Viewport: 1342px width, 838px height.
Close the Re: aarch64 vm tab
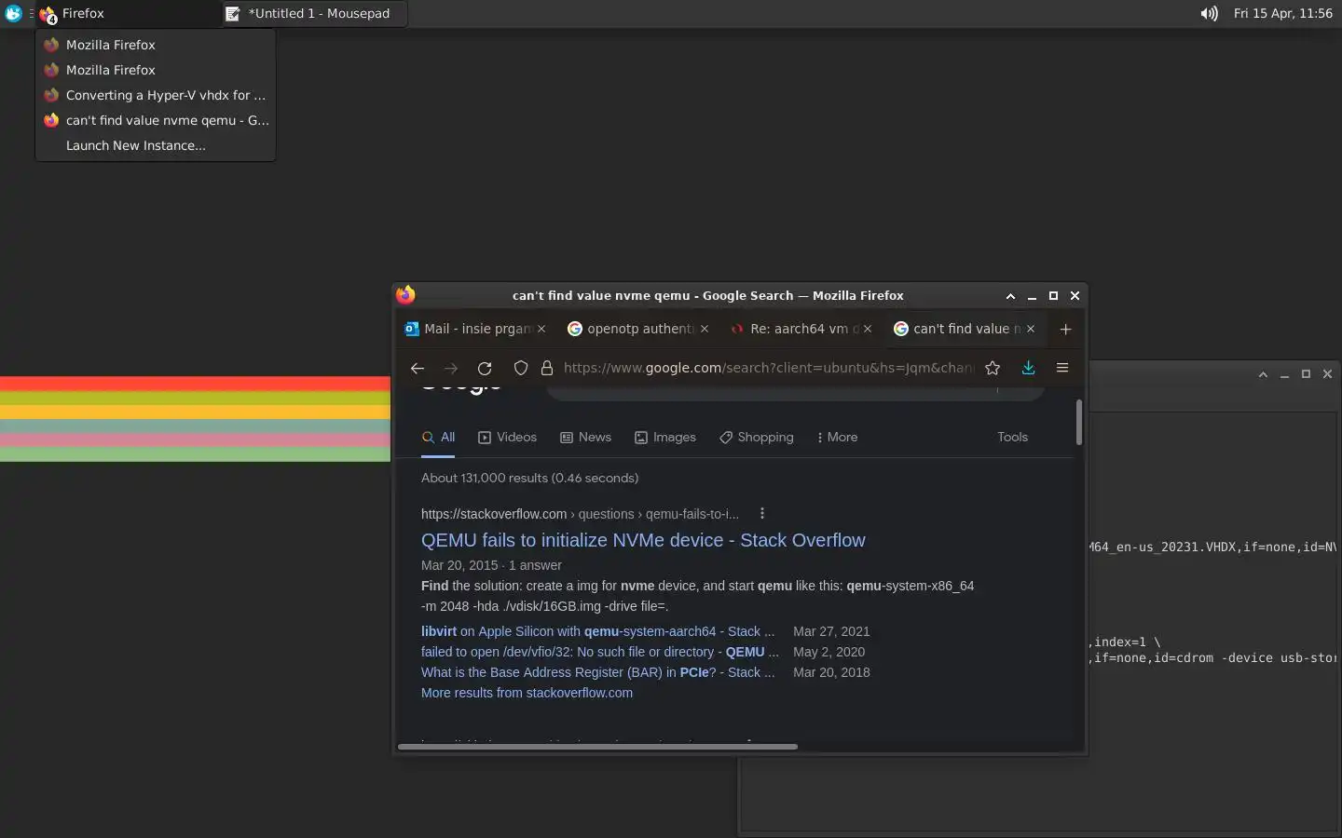tap(868, 329)
